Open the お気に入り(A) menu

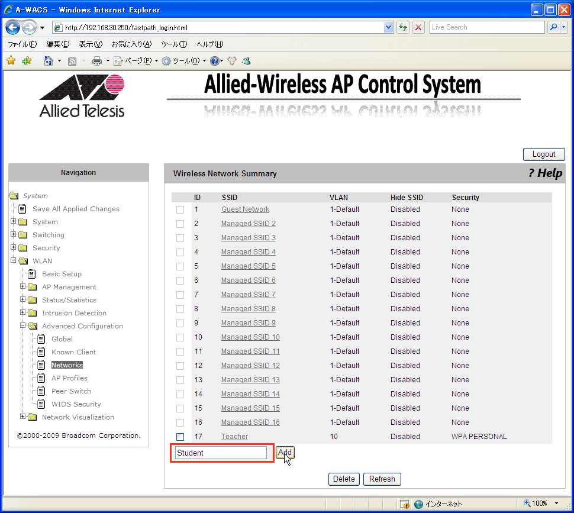[131, 44]
